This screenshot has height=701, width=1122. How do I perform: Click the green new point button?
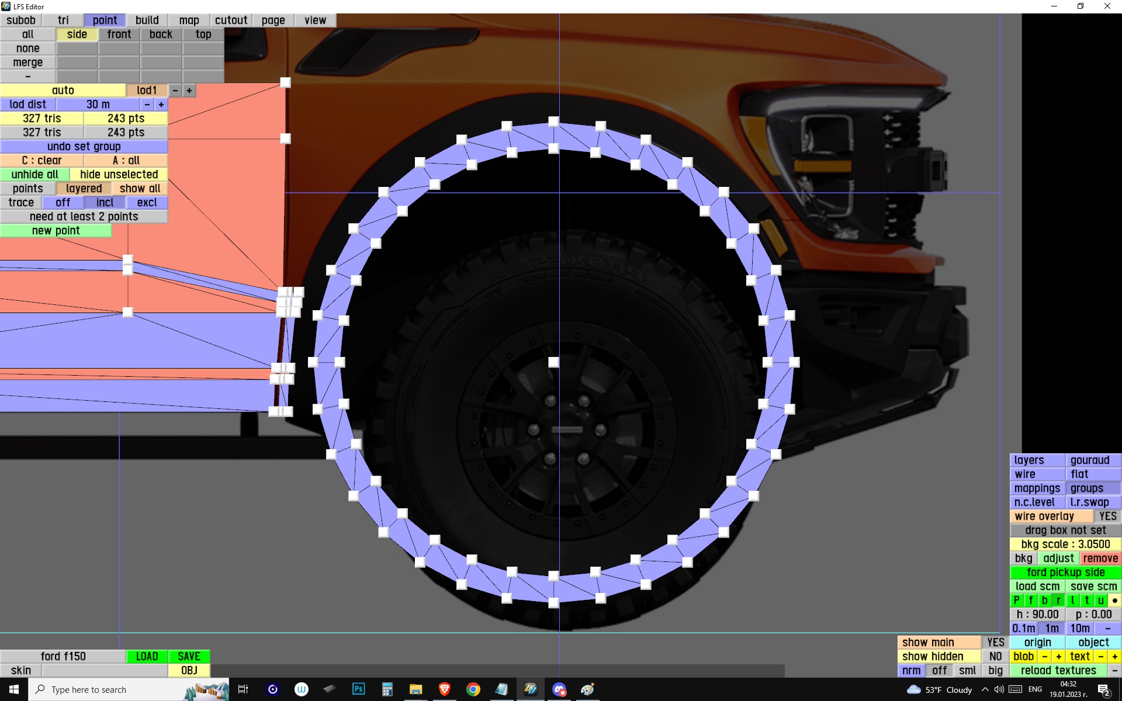point(56,231)
